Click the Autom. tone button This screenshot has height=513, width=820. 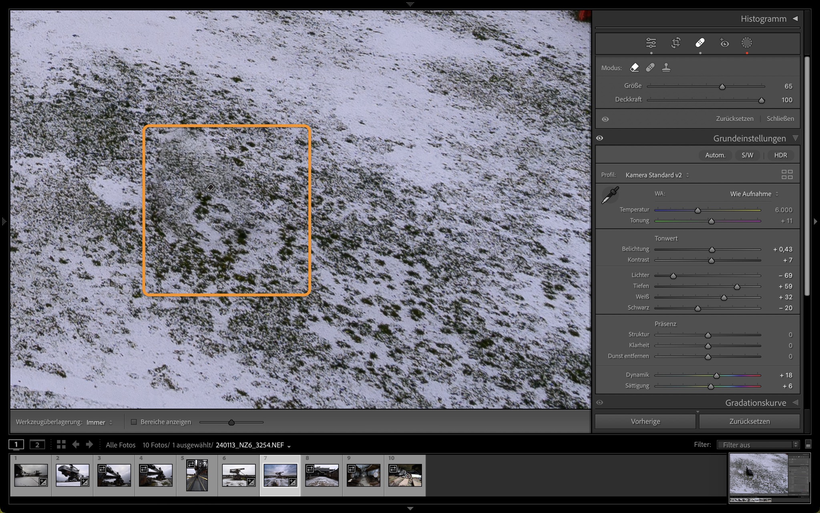(715, 155)
